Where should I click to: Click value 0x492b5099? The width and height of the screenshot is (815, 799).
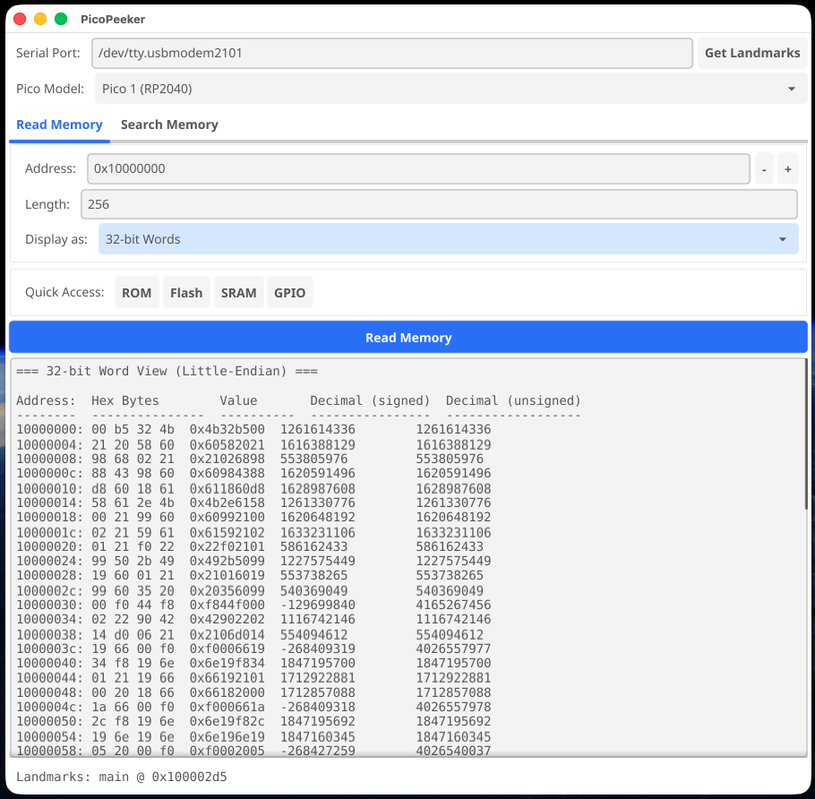coord(227,561)
